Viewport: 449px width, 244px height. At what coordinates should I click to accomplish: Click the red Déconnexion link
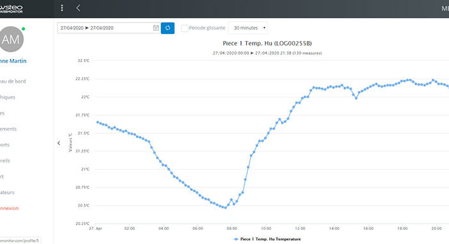point(9,208)
